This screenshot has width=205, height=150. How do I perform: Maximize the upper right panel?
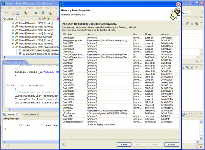click(201, 18)
